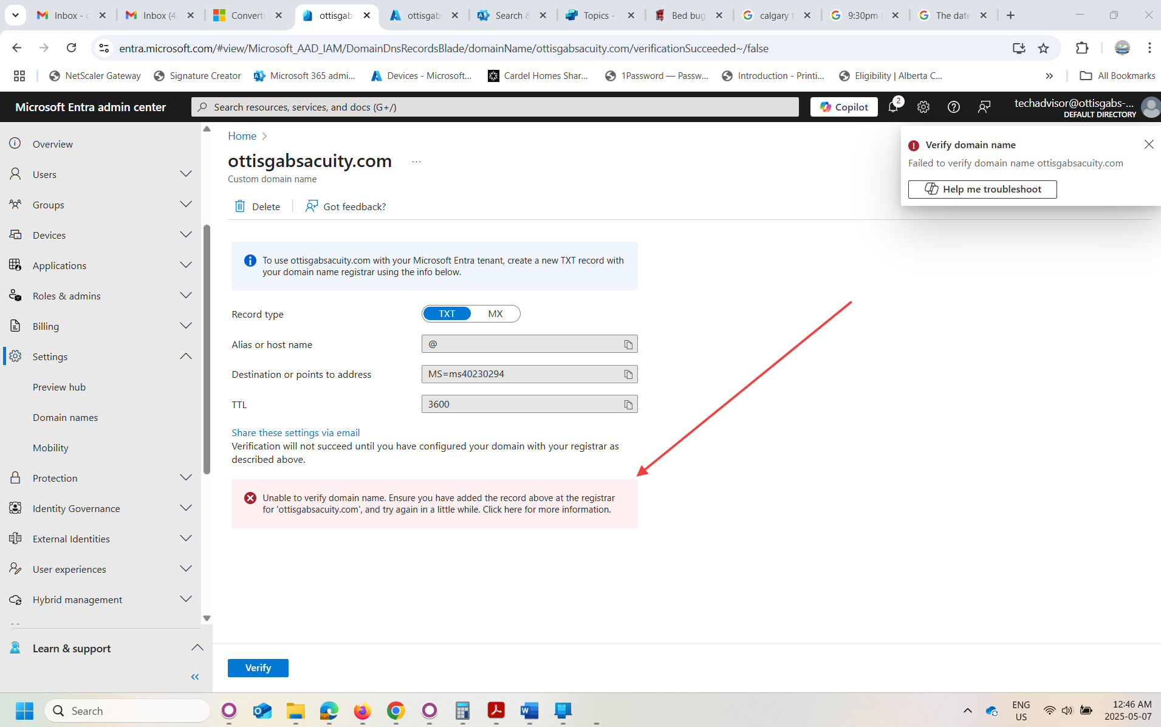Copy the Alias or host name value

[628, 344]
